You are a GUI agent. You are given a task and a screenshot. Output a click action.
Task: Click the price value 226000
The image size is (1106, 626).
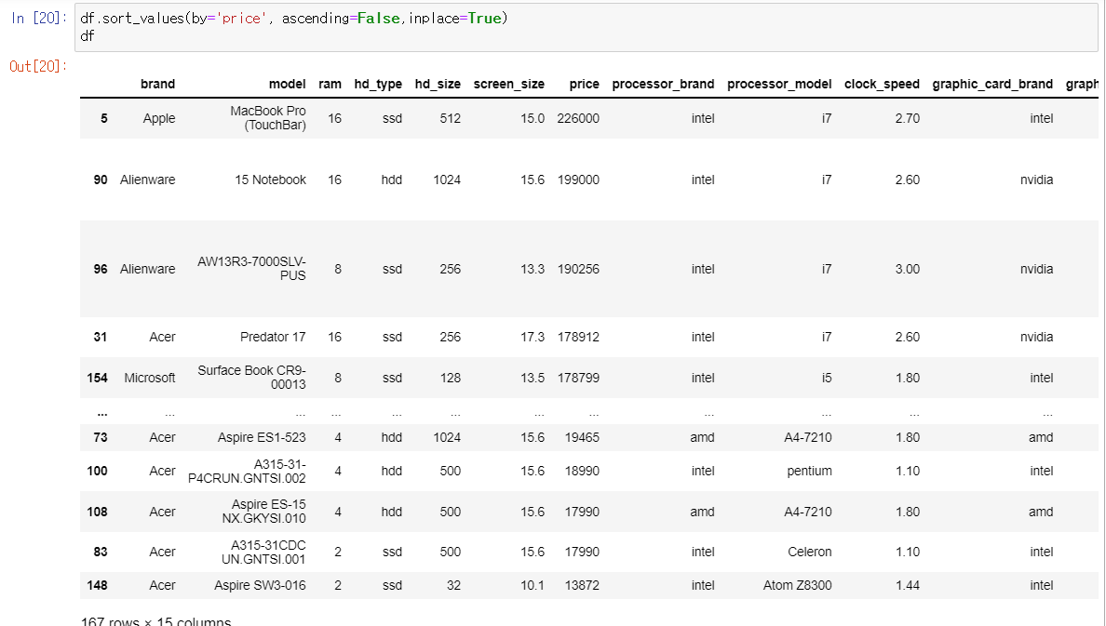pyautogui.click(x=578, y=118)
